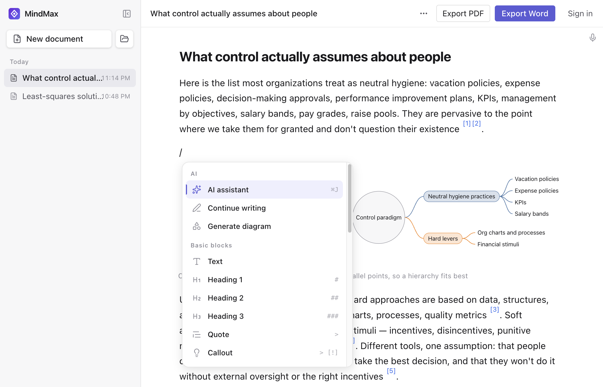Screen dimensions: 603x387
Task: Click 'Org charts and processes' label
Action: coord(511,233)
